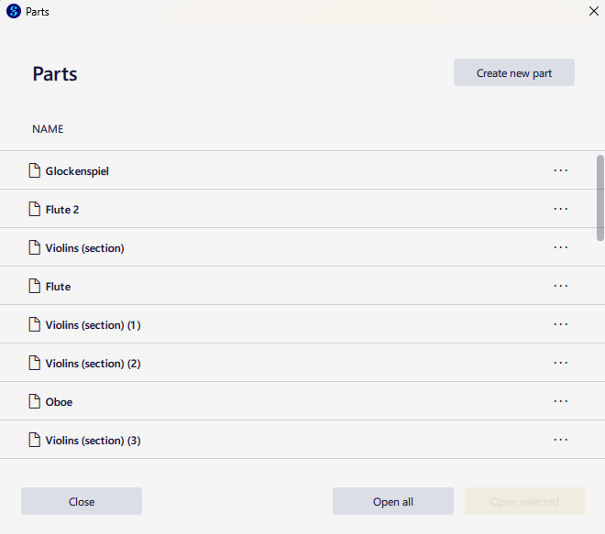Click the Glockenspiel part document icon

[x=34, y=170]
